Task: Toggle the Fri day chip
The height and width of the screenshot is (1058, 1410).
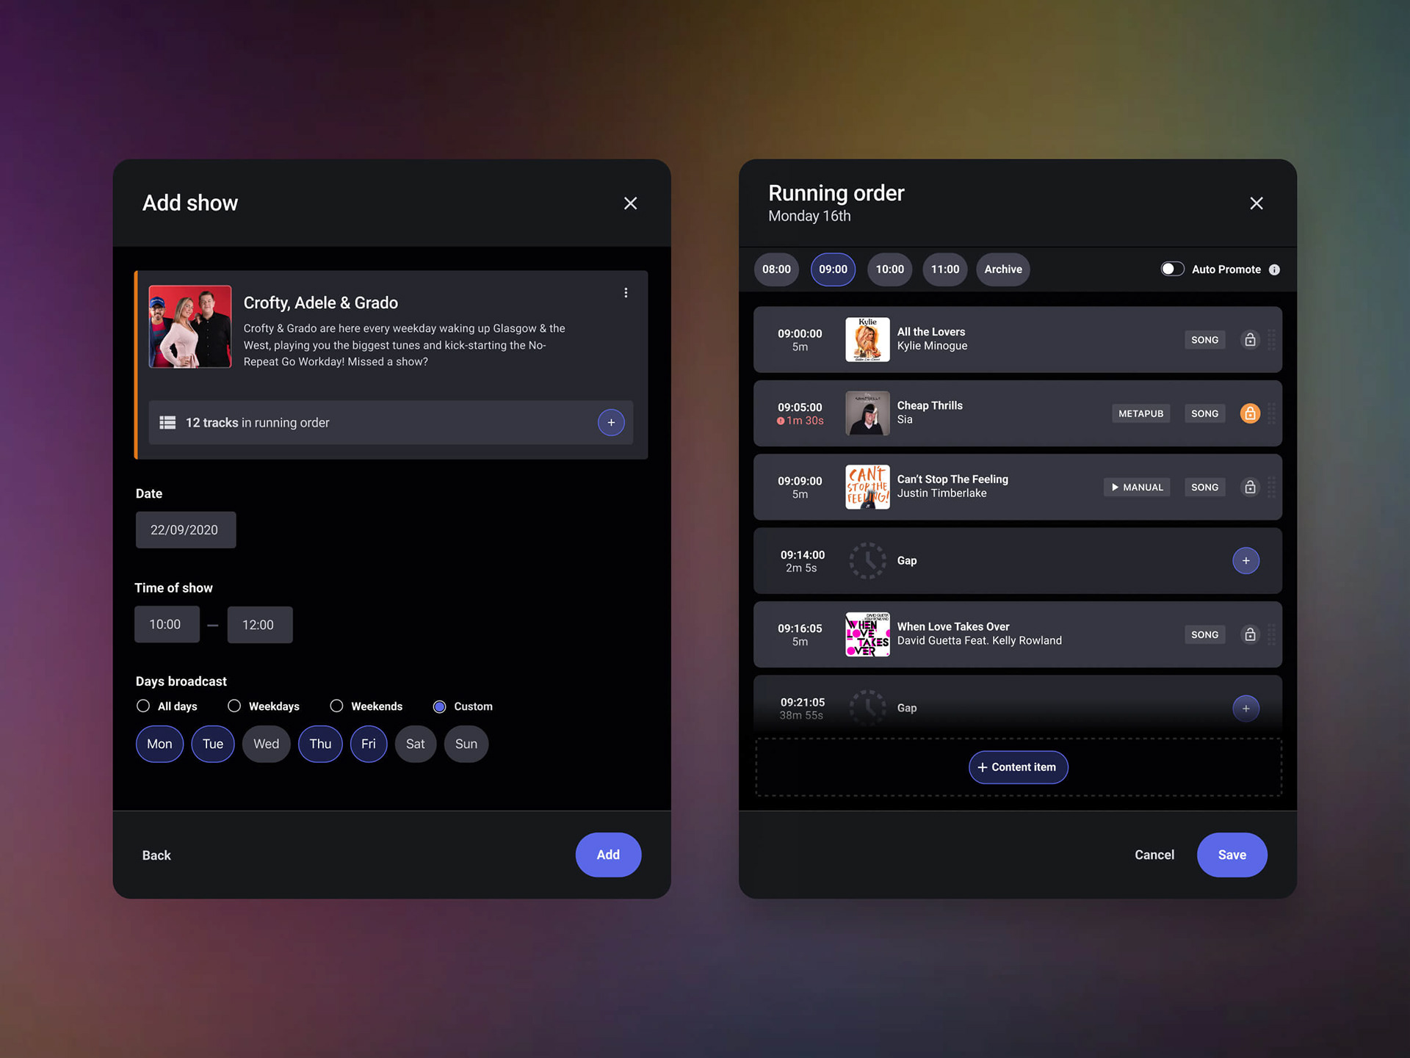Action: point(369,744)
